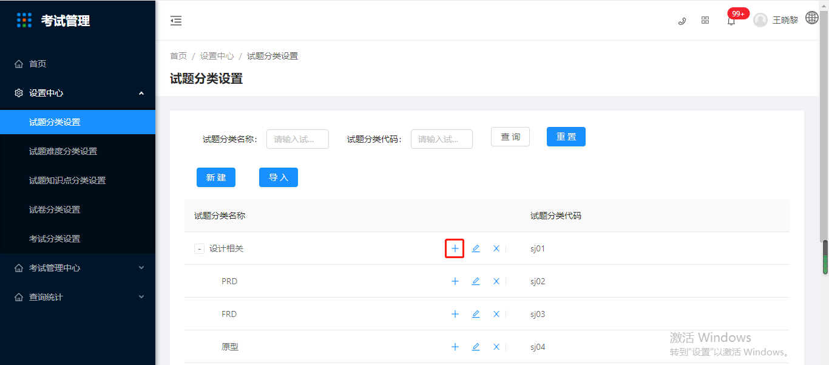This screenshot has height=365, width=829.
Task: Click the username 王晓黎
Action: 785,20
